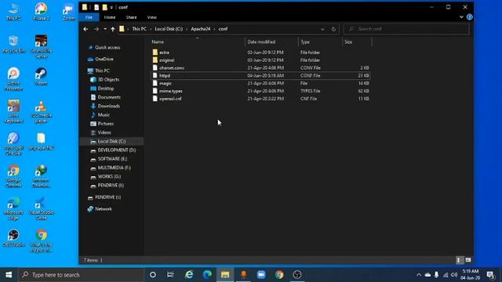
Task: Open Network in navigation pane
Action: pos(103,209)
